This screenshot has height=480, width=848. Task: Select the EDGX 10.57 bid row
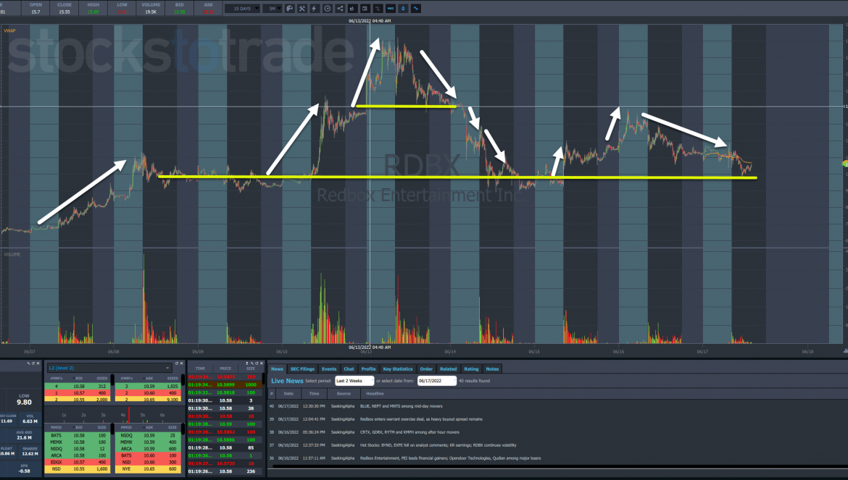click(x=79, y=462)
